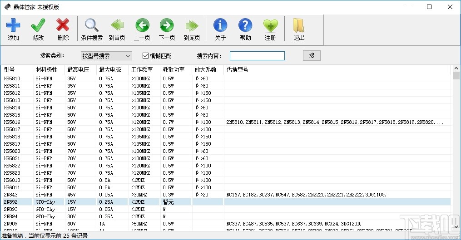The height and width of the screenshot is (240, 461).
Task: Select the HS5819 row
Action: click(226, 144)
